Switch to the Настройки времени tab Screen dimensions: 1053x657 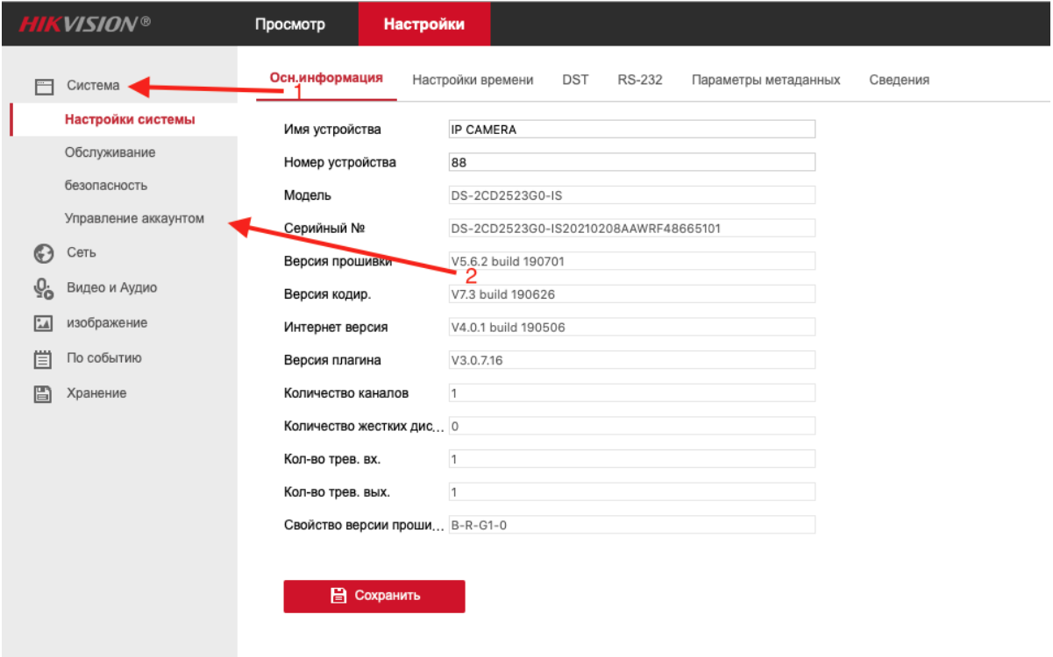pos(474,78)
